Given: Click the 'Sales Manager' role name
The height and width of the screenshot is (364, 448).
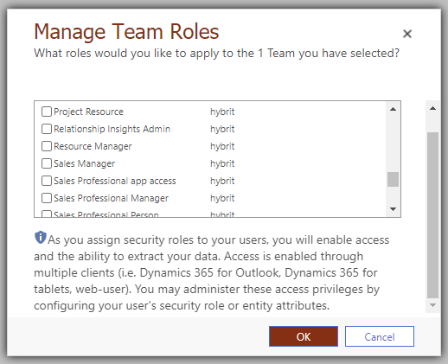Looking at the screenshot, I should (84, 163).
